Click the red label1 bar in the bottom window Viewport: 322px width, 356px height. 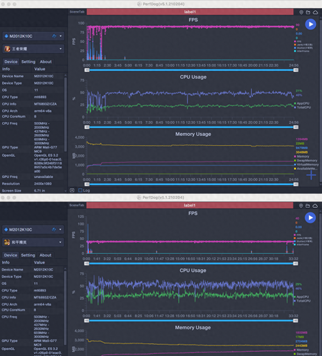coord(190,205)
